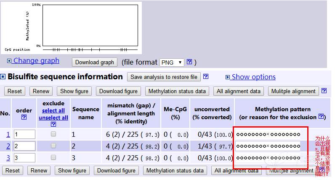This screenshot has height=180, width=335.
Task: Tick exclude checkbox for sequence 1
Action: point(53,134)
